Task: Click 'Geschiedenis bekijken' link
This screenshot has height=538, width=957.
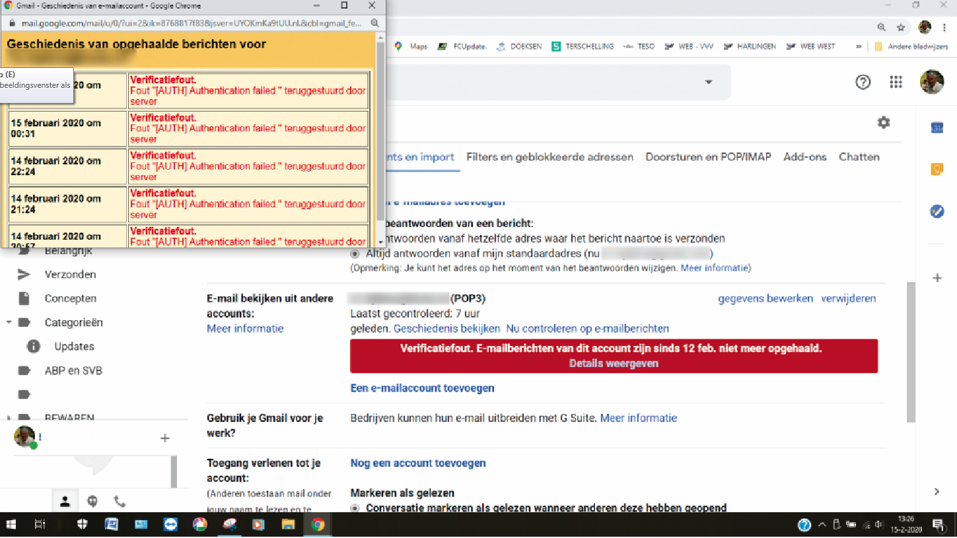Action: [x=446, y=329]
